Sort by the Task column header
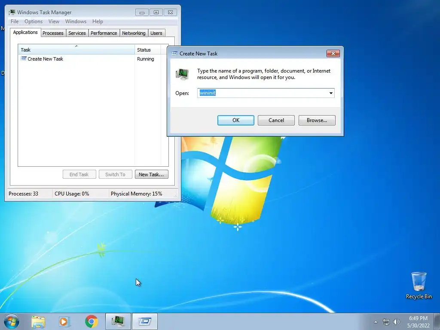This screenshot has height=330, width=440. point(76,50)
